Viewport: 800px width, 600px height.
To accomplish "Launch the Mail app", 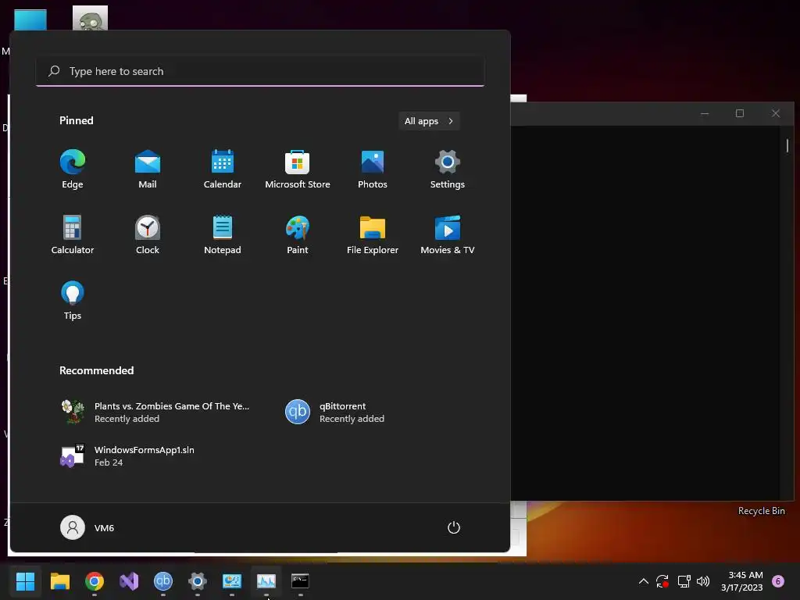I will (148, 170).
